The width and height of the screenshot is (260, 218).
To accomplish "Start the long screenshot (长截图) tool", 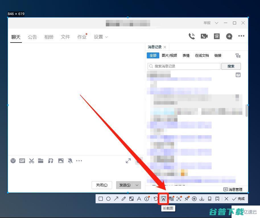I will click(163, 199).
